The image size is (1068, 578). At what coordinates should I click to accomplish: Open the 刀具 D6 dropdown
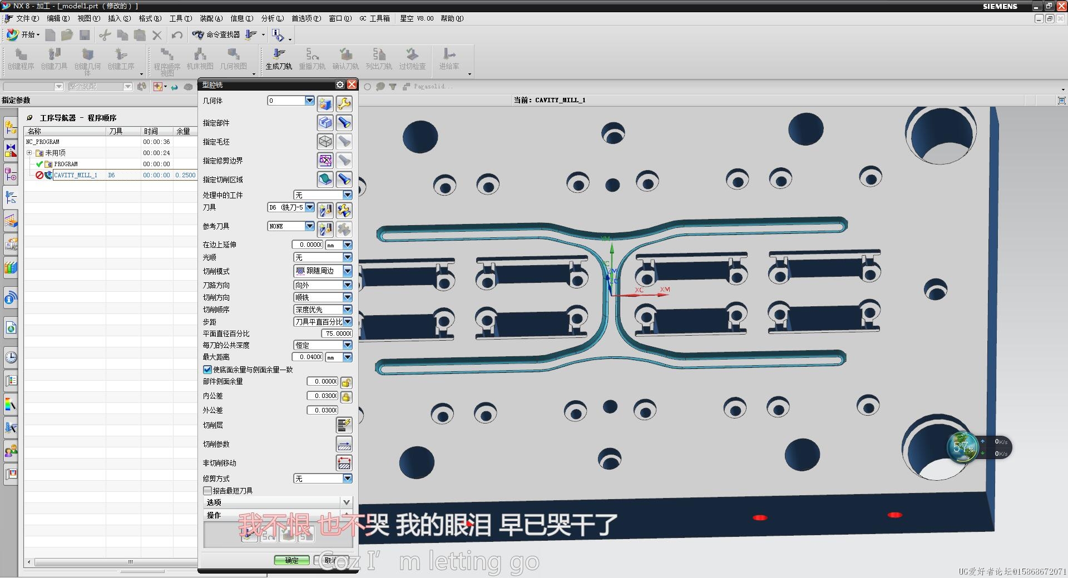(310, 207)
